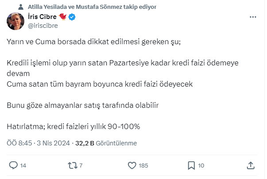
Task: Click the reply speech bubble icon
Action: tap(13, 165)
